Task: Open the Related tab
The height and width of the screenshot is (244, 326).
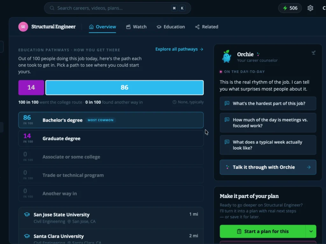Action: coord(207,27)
